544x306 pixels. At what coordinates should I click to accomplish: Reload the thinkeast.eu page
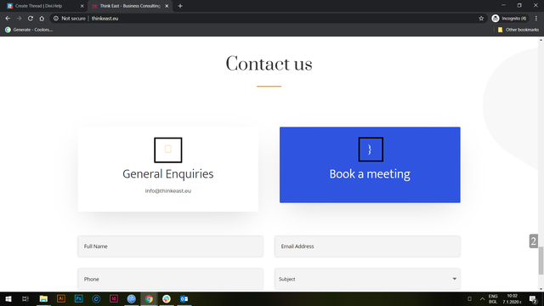click(x=31, y=19)
